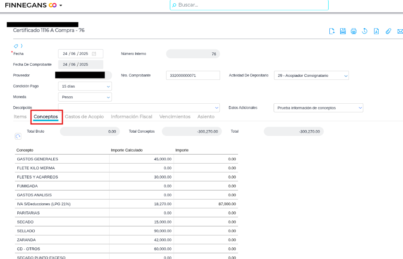Click the tag label icon above Fecha
This screenshot has width=403, height=259.
(x=16, y=46)
